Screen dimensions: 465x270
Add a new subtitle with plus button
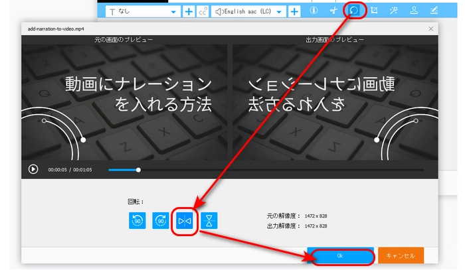pos(189,12)
